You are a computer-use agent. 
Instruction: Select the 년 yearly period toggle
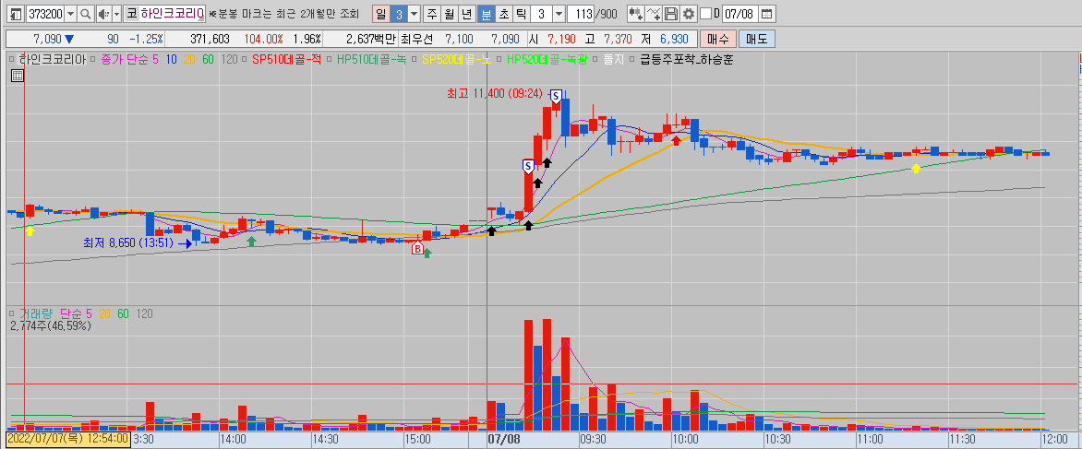pyautogui.click(x=467, y=13)
